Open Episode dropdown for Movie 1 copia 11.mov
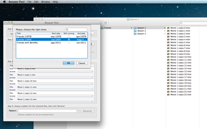The width and height of the screenshot is (207, 129). (55, 90)
